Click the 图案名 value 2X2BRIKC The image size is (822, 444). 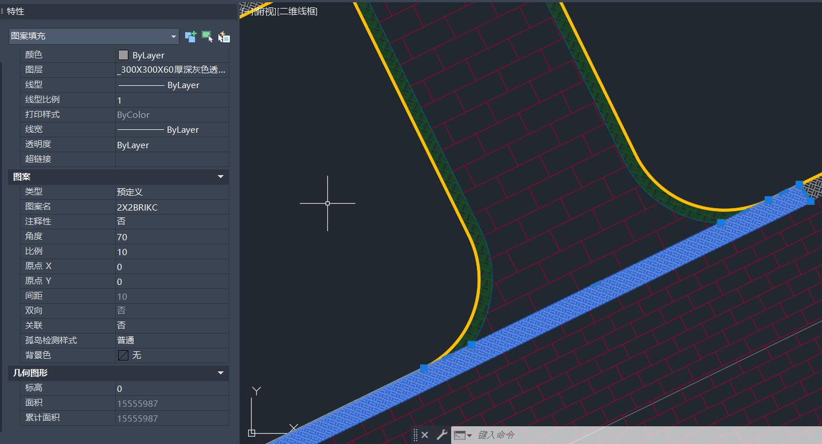coord(172,207)
